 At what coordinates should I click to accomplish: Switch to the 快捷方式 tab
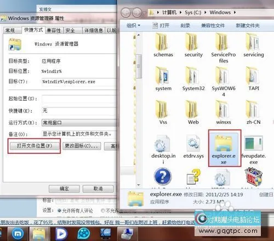click(33, 30)
